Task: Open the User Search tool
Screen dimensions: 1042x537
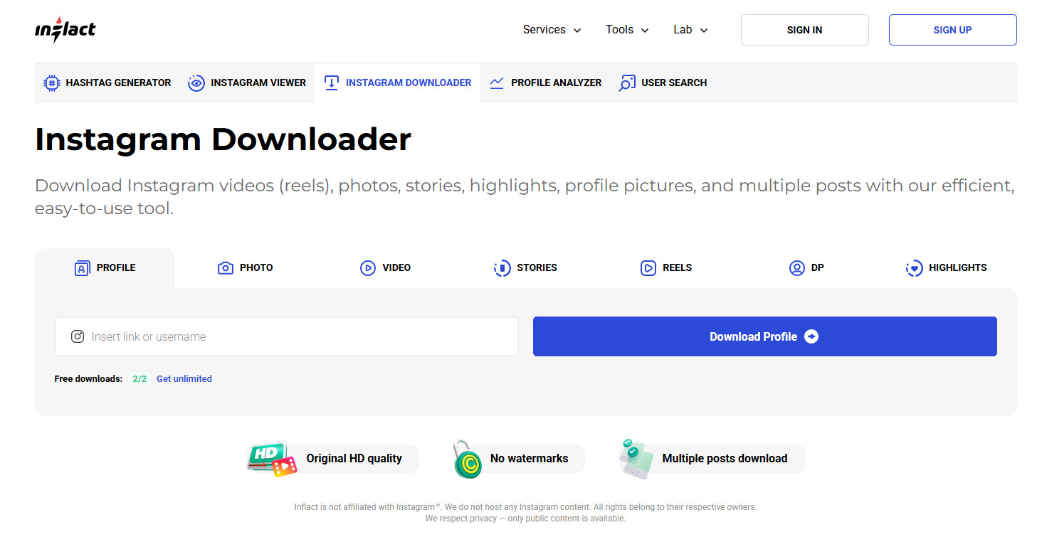Action: coord(663,83)
